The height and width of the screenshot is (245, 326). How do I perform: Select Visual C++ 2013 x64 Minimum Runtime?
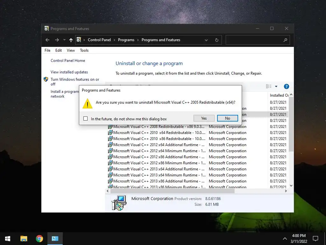[x=198, y=175]
